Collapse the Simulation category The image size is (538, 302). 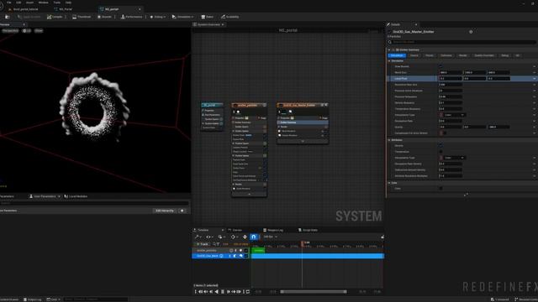(389, 61)
